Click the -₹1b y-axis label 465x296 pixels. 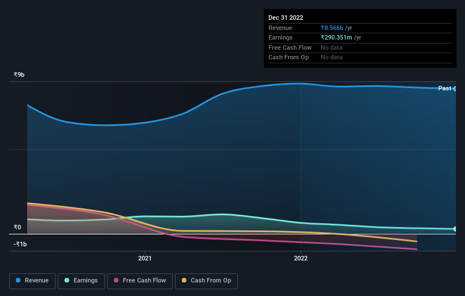pos(20,244)
